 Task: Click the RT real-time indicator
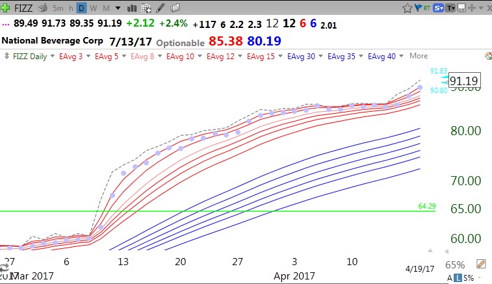pos(426,8)
